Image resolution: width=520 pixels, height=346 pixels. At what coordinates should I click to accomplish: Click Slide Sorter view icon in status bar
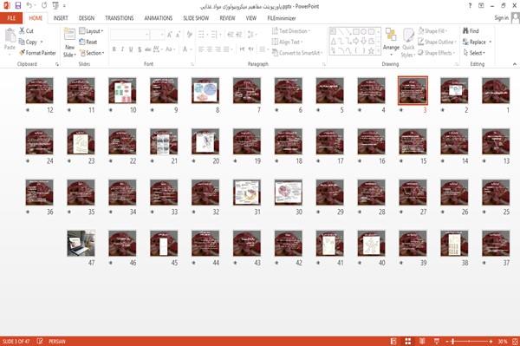click(408, 341)
